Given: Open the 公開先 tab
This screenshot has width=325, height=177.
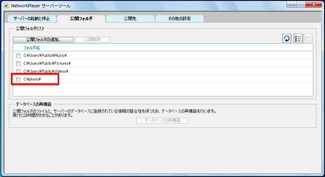Looking at the screenshot, I should [130, 19].
